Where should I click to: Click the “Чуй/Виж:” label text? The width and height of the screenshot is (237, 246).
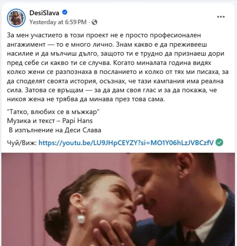[22, 143]
